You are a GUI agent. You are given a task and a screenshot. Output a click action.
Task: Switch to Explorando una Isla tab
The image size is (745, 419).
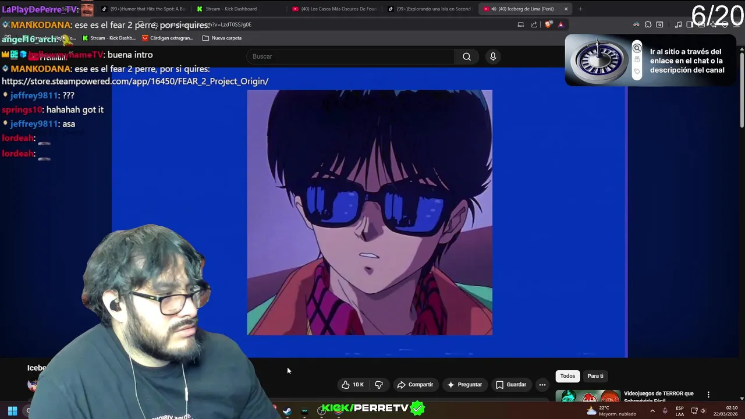[430, 9]
